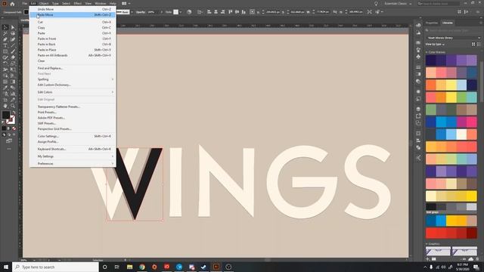Collapse the Color themes section
The height and width of the screenshot is (272, 484).
427,52
